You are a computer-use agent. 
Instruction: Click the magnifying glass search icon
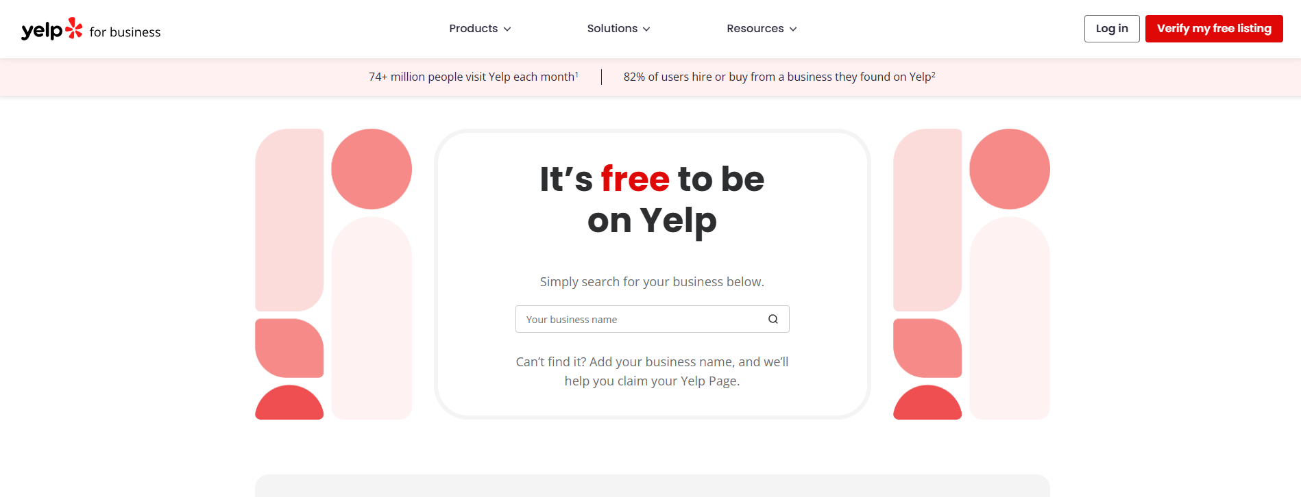click(773, 319)
